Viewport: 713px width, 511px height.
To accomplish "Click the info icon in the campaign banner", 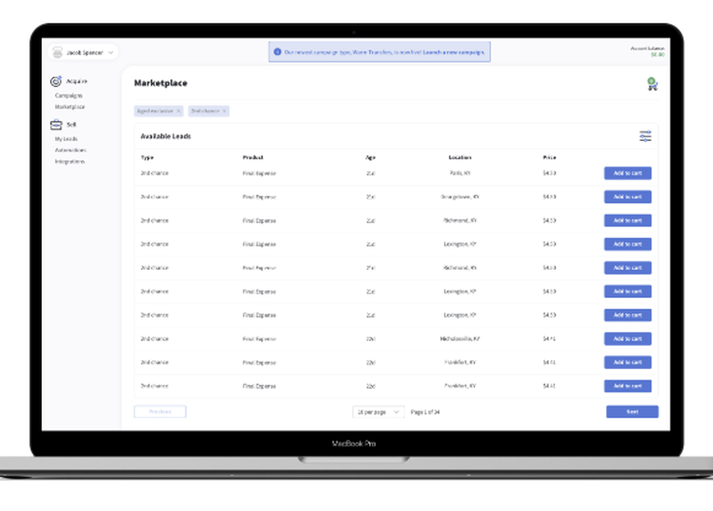I will (277, 51).
